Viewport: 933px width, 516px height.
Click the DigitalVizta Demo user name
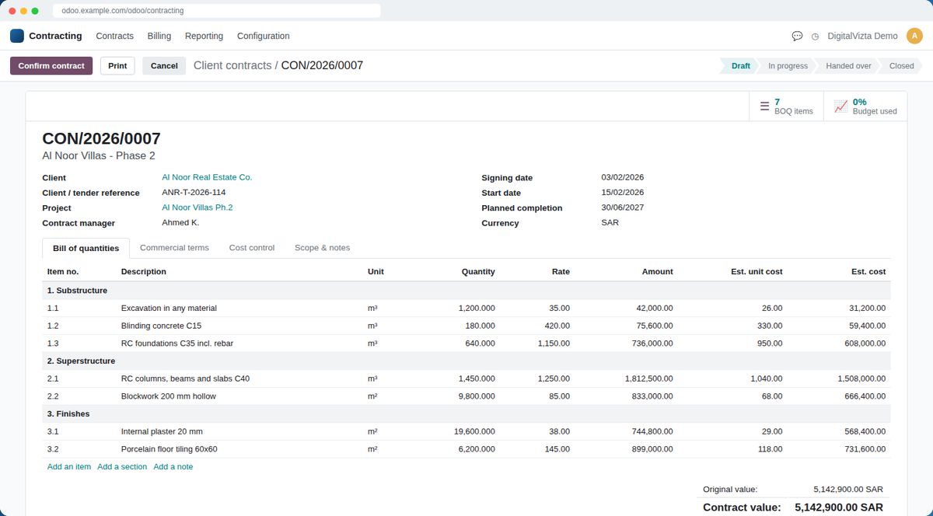(x=862, y=36)
